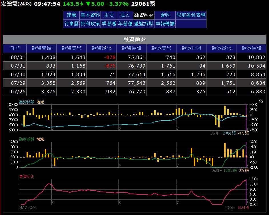Viewport: 269px width, 215px height.
Task: Click the percentage change -3.37%
Action: pos(118,4)
